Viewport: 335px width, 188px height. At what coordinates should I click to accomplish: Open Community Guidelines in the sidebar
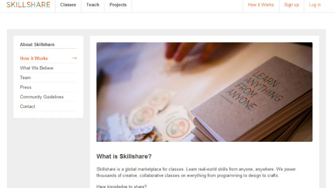pyautogui.click(x=42, y=97)
